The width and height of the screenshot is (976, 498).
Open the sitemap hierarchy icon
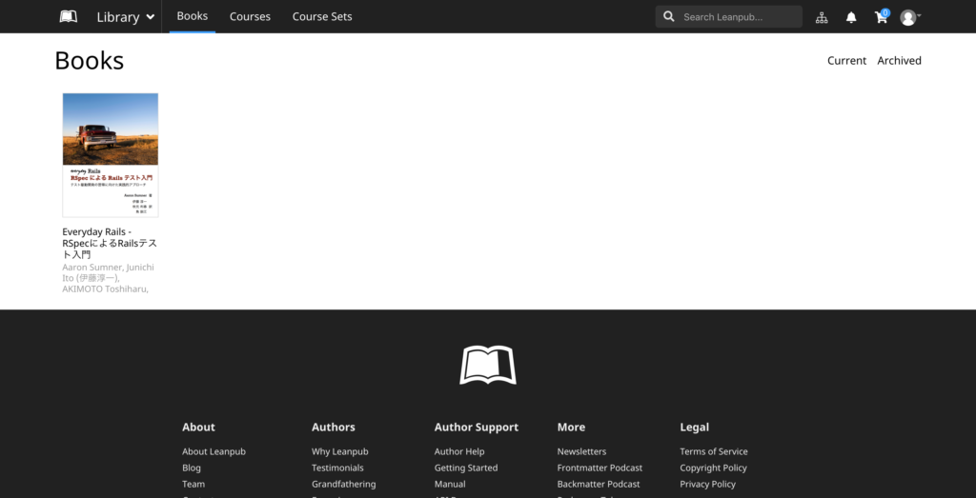pos(823,17)
